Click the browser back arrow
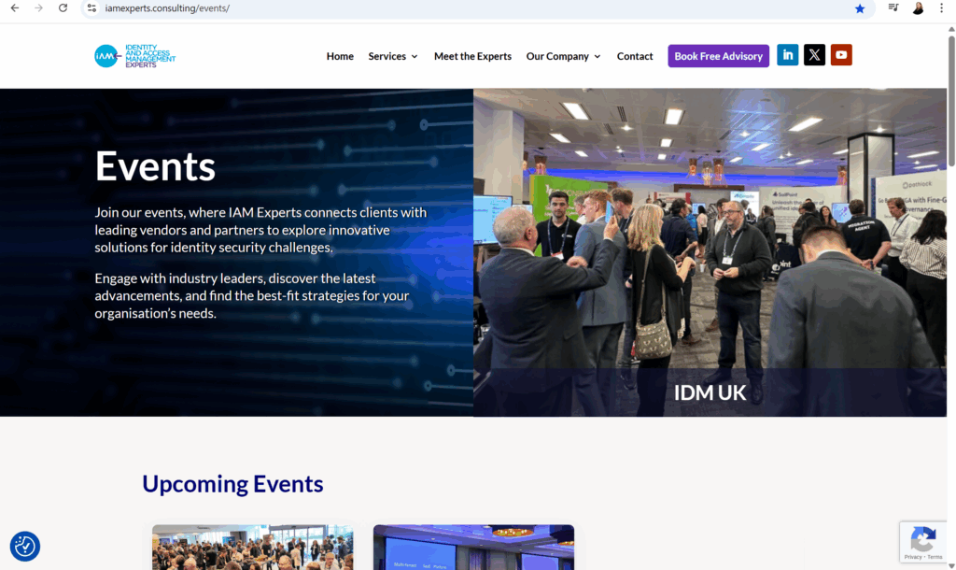 point(14,8)
